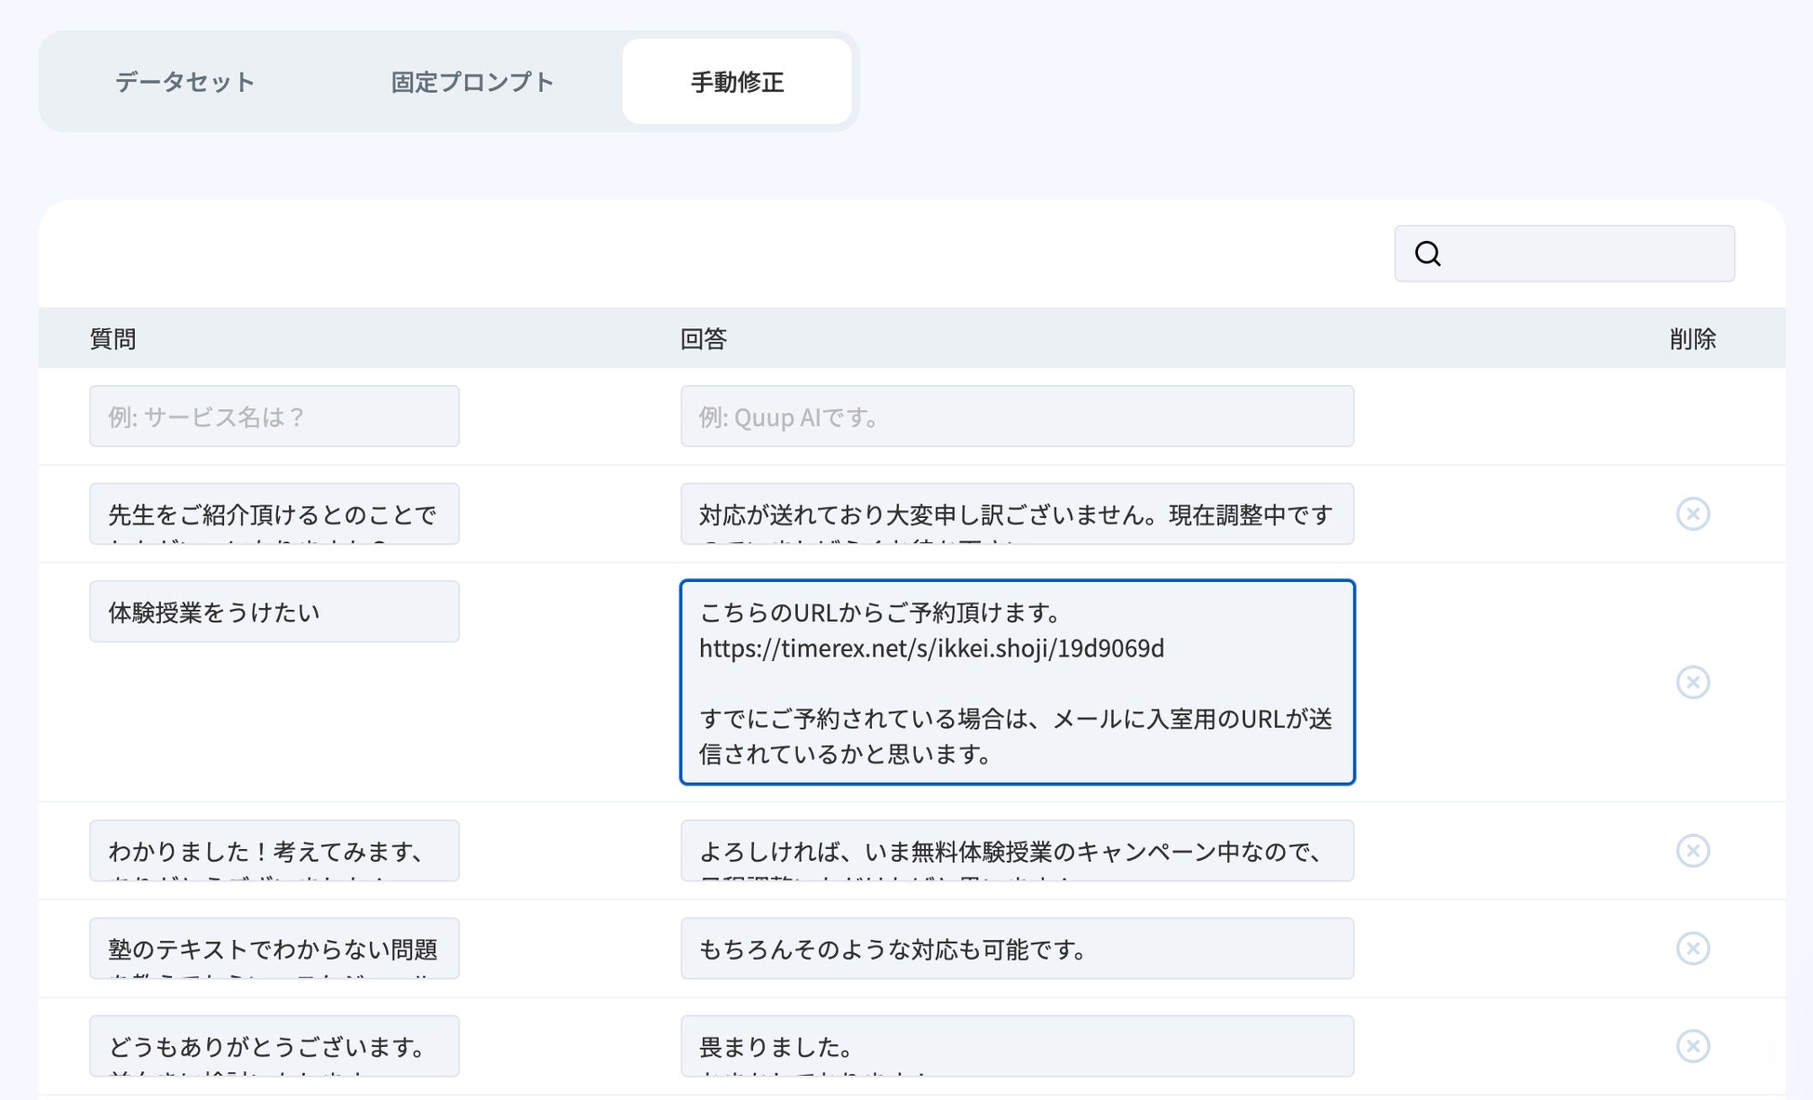1813x1100 pixels.
Task: Delete the 体験授業をうけたい row
Action: [1692, 682]
